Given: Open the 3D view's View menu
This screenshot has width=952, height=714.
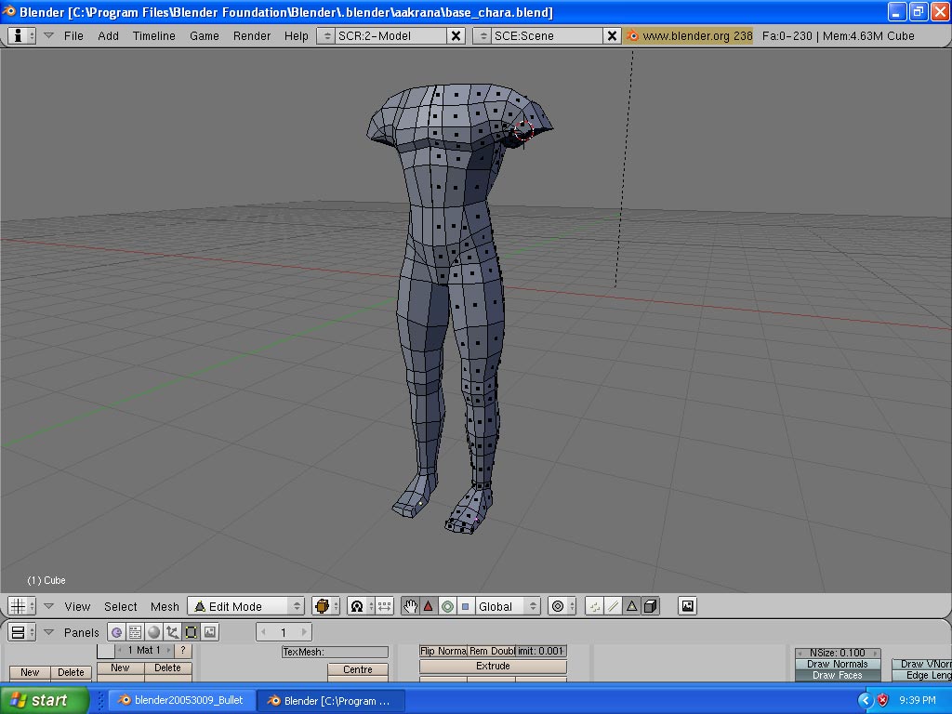Looking at the screenshot, I should tap(77, 606).
